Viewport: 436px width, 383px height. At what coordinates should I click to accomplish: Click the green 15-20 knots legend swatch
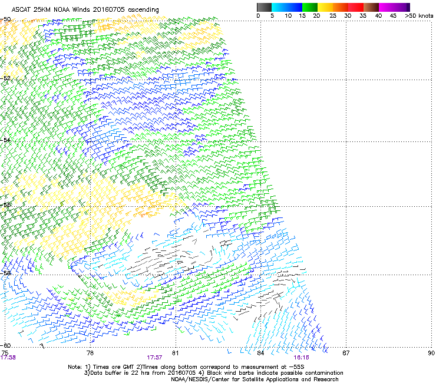[310, 7]
